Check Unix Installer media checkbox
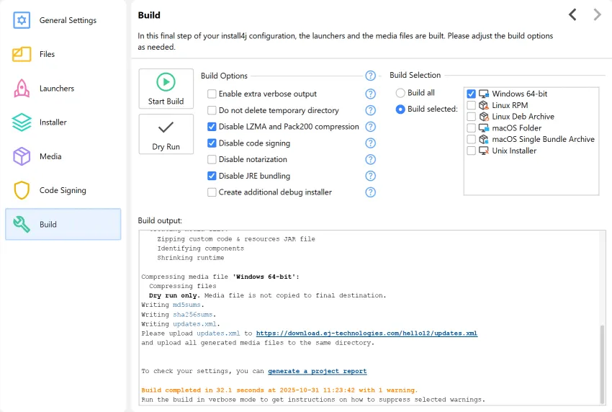Screen dimensions: 612x412 (471, 151)
